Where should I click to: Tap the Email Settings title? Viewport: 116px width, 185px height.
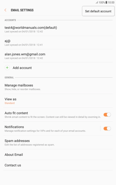tap(22, 10)
